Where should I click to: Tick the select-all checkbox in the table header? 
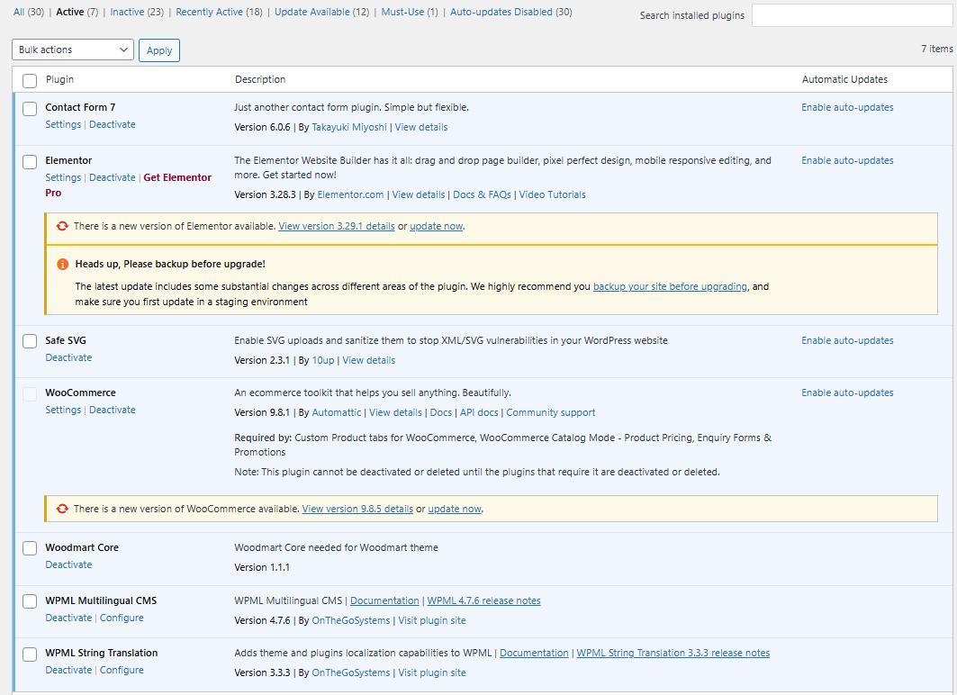point(30,80)
